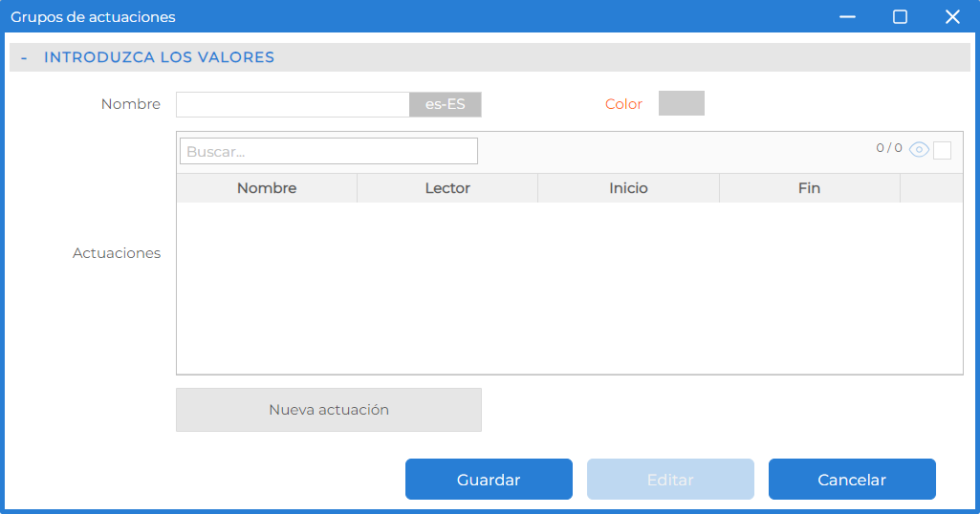The width and height of the screenshot is (980, 514).
Task: Click the Actuaciones label
Action: tap(117, 253)
